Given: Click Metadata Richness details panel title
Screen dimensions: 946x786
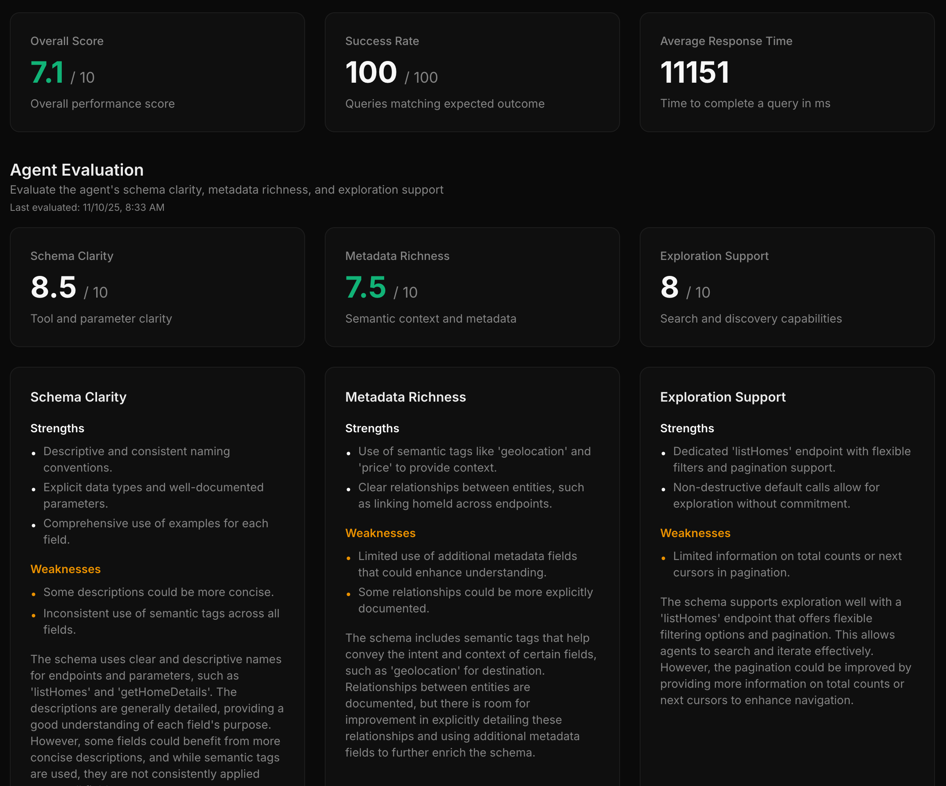Looking at the screenshot, I should 405,397.
